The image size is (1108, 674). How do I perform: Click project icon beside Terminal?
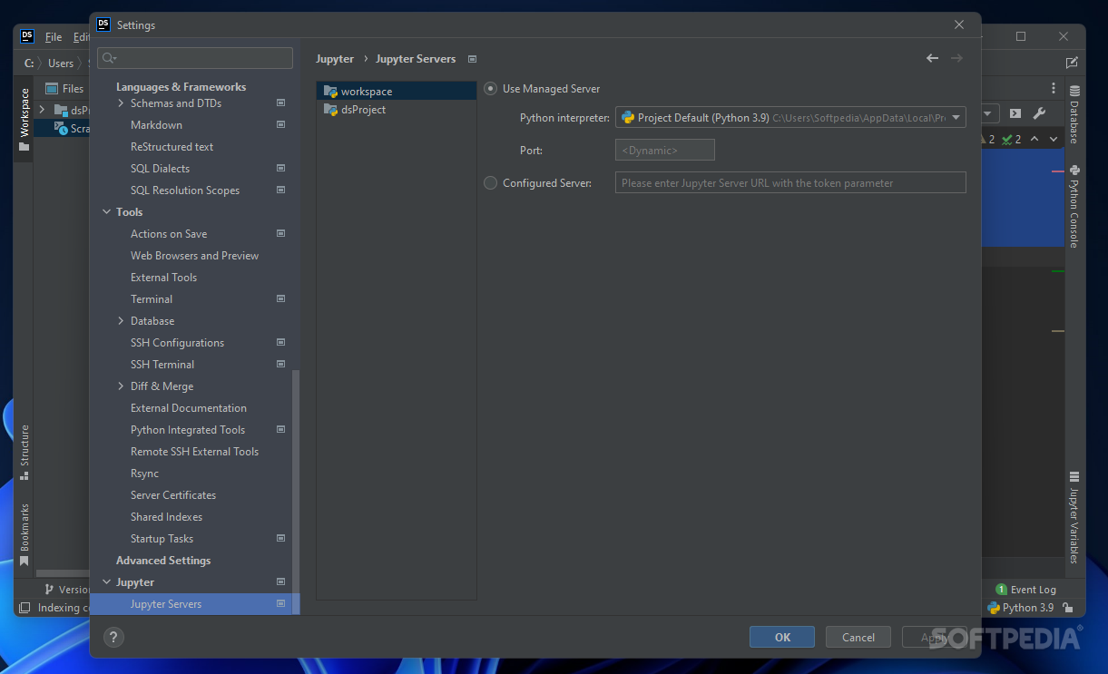280,299
